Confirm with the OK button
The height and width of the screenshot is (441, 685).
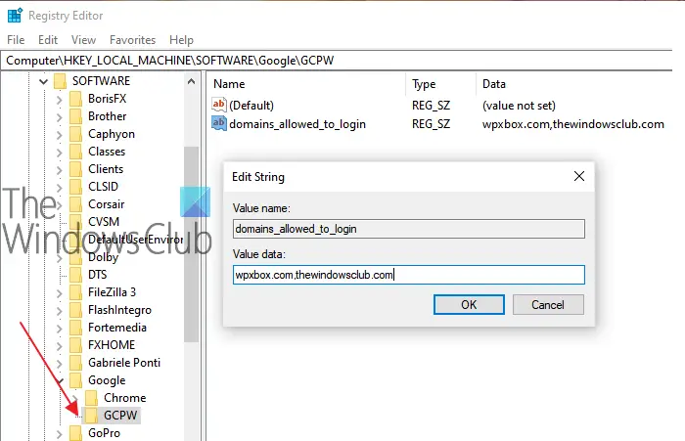coord(469,304)
